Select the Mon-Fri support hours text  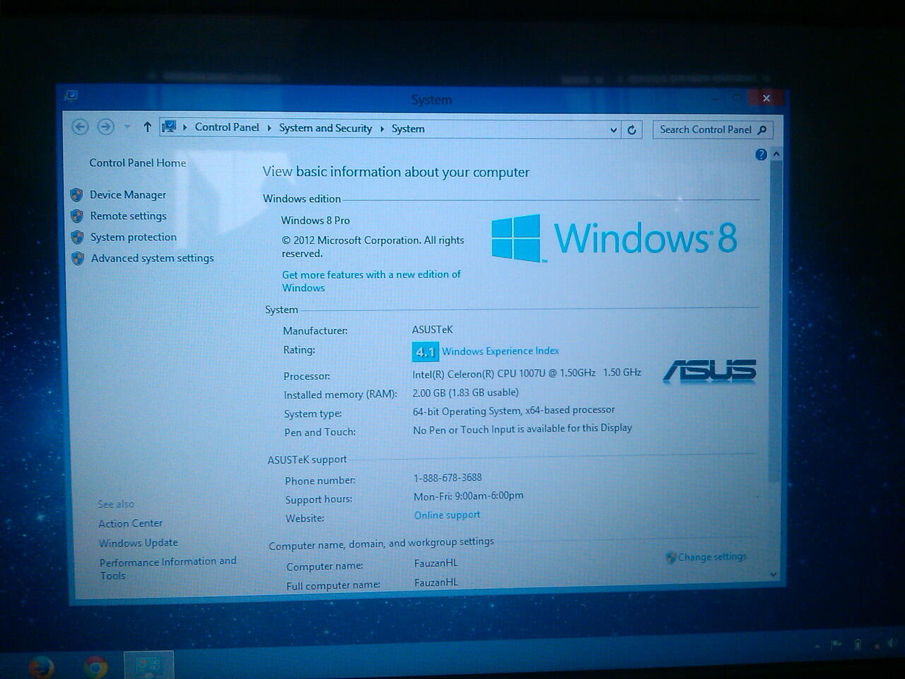point(469,496)
